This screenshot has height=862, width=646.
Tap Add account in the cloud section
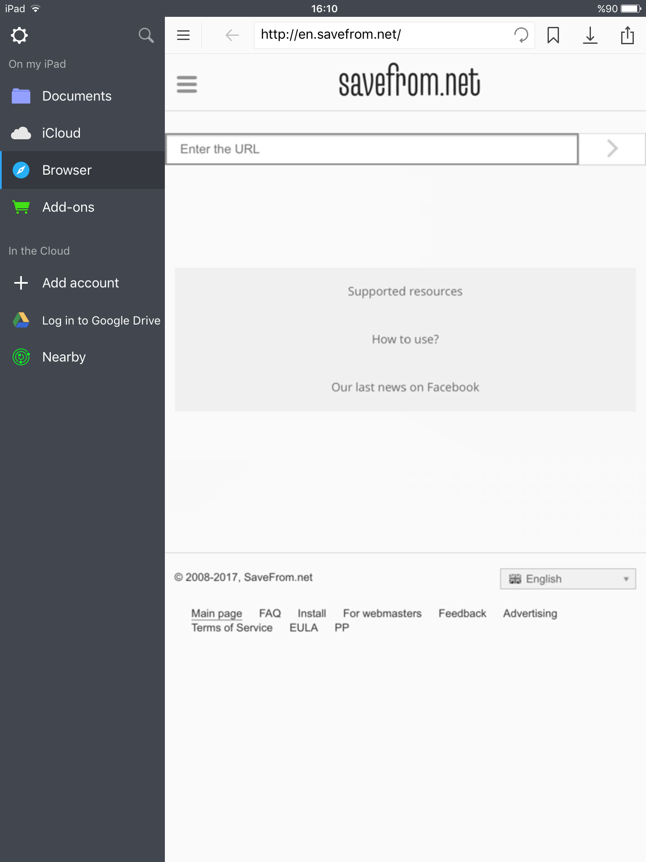coord(82,283)
